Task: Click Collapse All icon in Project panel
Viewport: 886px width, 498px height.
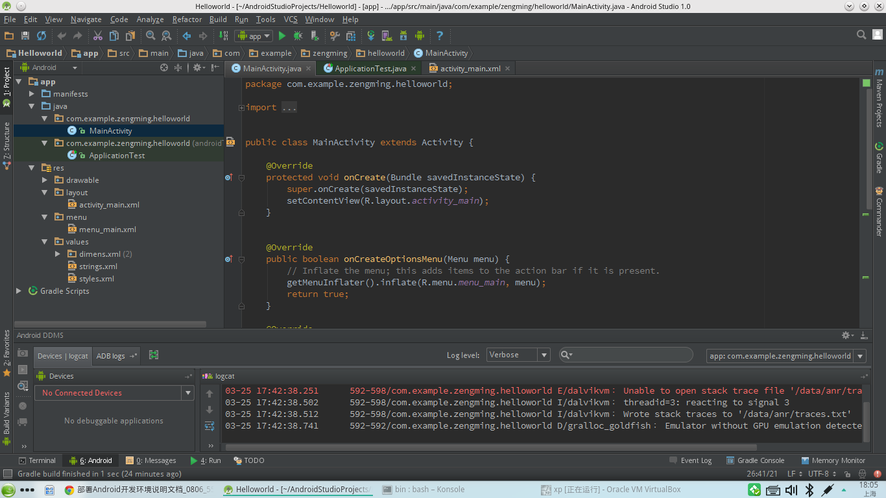Action: pyautogui.click(x=178, y=67)
